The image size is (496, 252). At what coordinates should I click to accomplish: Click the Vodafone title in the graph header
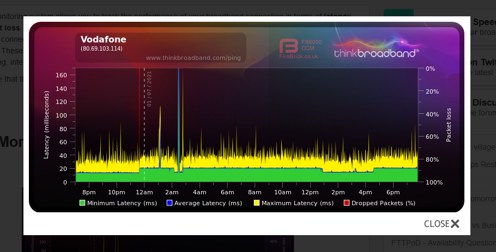[x=104, y=39]
